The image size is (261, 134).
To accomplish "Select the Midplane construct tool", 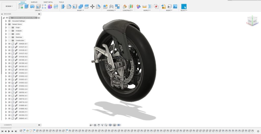I will pyautogui.click(x=131, y=6).
